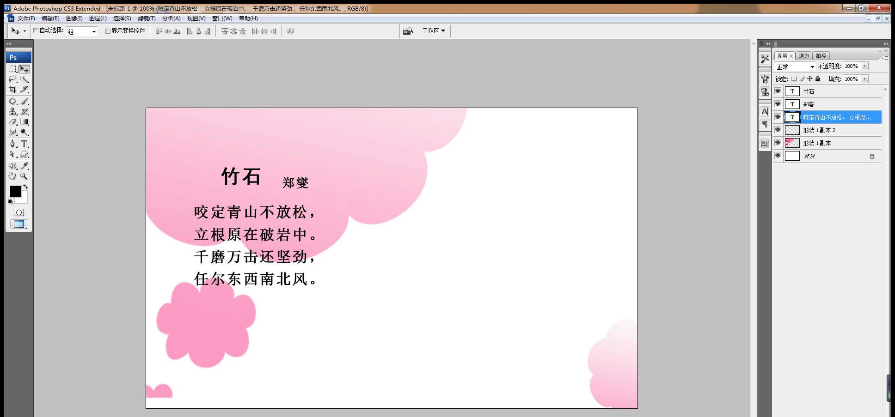Viewport: 895px width, 417px height.
Task: Select the Zoom tool
Action: point(24,176)
